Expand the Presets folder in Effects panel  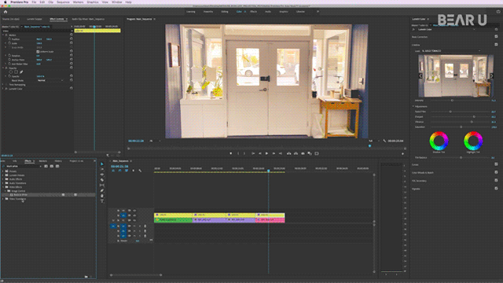tap(3, 171)
